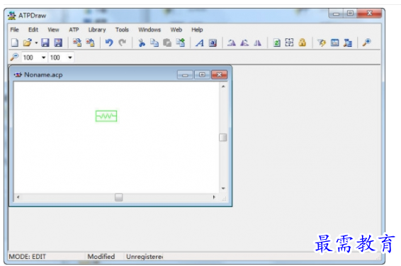Click the Save As floppy icon
Screen dimensions: 401x266
pyautogui.click(x=58, y=43)
